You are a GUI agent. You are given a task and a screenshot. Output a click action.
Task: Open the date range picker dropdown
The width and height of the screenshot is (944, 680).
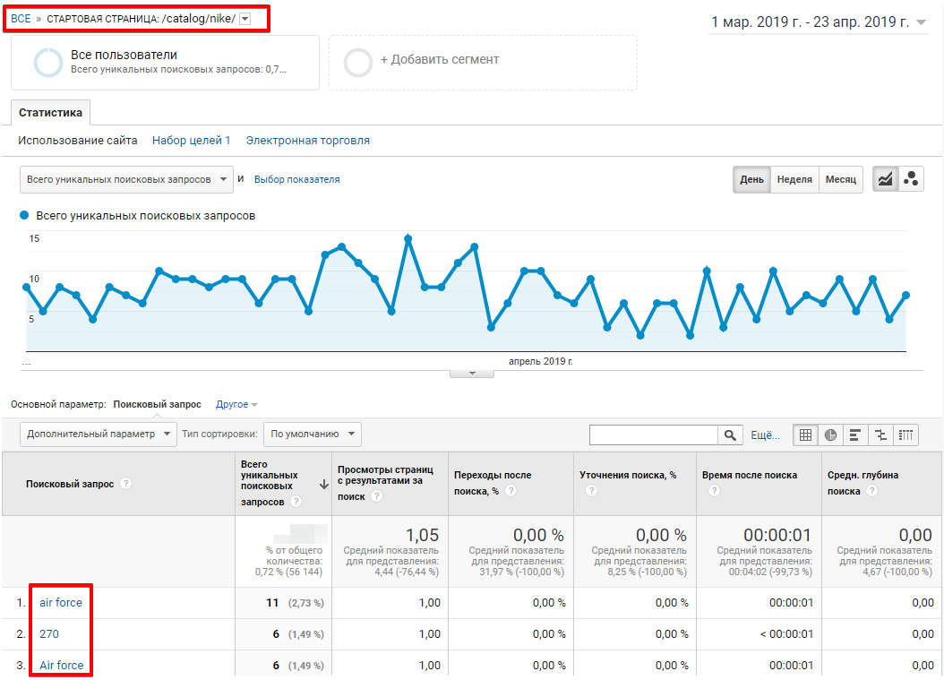click(923, 23)
